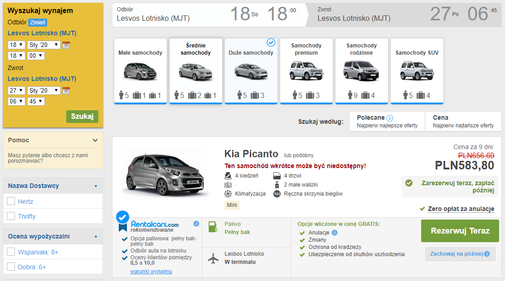Open the warunki wynajmu link
This screenshot has height=281, width=505.
point(151,272)
